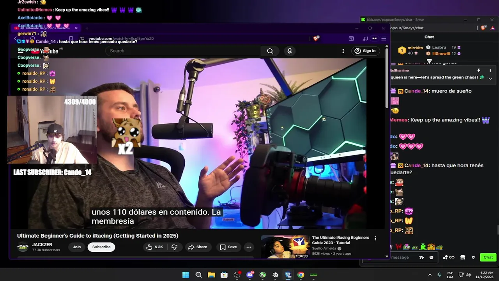Click the YouTube search magnifier button
Image resolution: width=499 pixels, height=281 pixels.
point(270,51)
